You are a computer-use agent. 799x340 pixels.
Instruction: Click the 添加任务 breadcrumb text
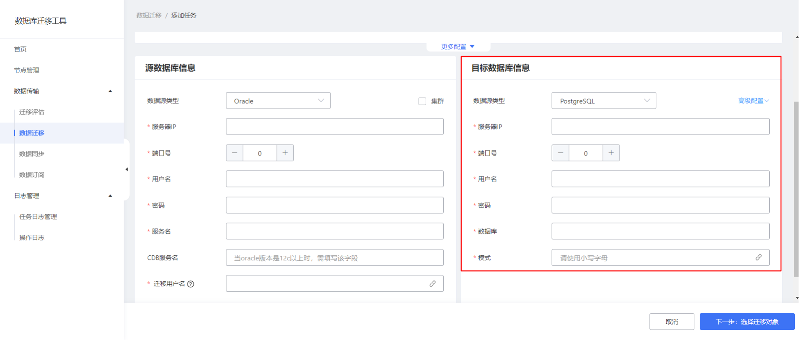click(184, 15)
